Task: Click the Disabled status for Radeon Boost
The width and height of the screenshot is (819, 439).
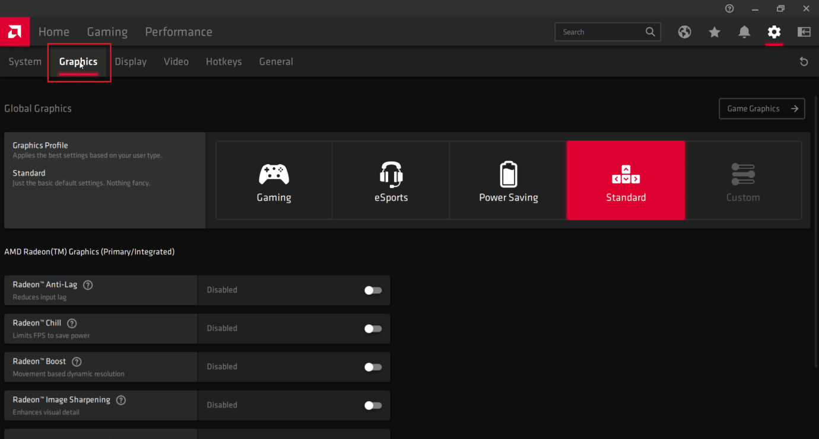Action: click(x=222, y=367)
